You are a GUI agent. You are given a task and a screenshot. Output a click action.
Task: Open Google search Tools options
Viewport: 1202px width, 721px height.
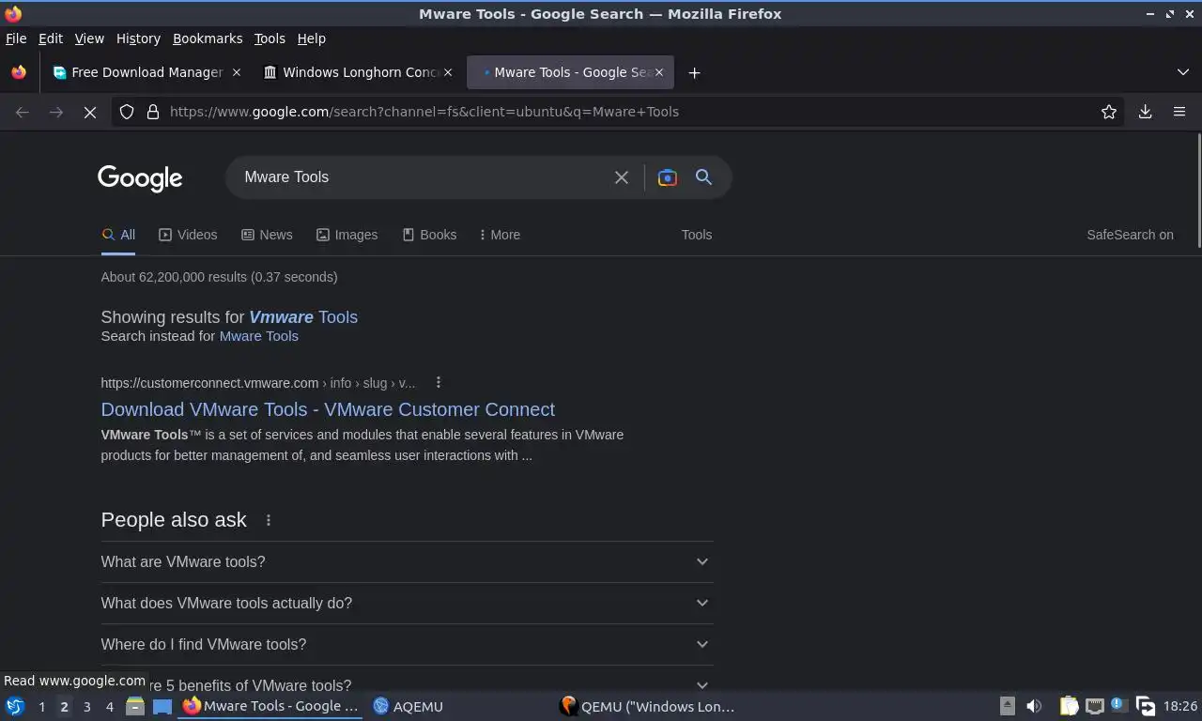pos(697,235)
